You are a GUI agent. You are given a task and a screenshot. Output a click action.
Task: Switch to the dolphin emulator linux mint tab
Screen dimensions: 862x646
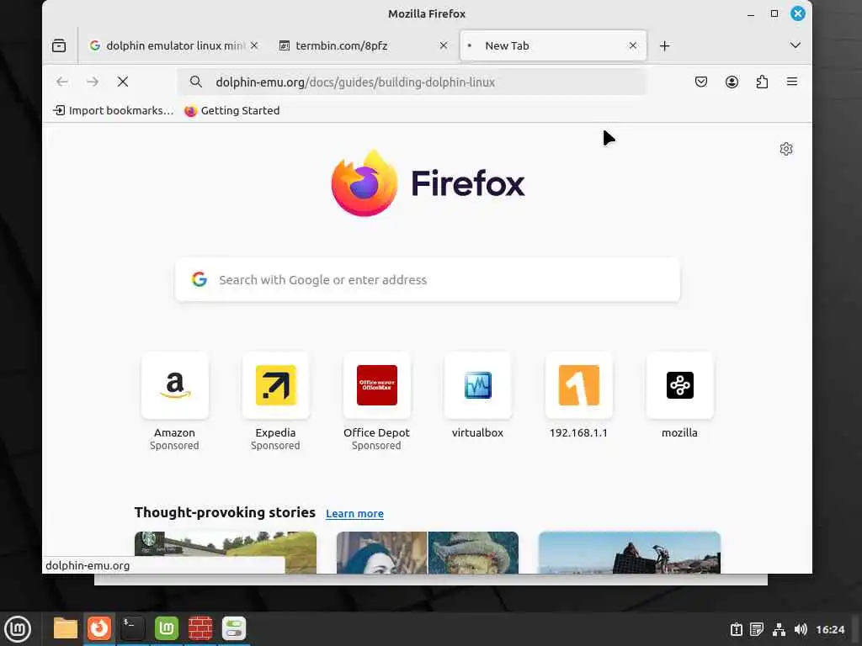point(173,45)
